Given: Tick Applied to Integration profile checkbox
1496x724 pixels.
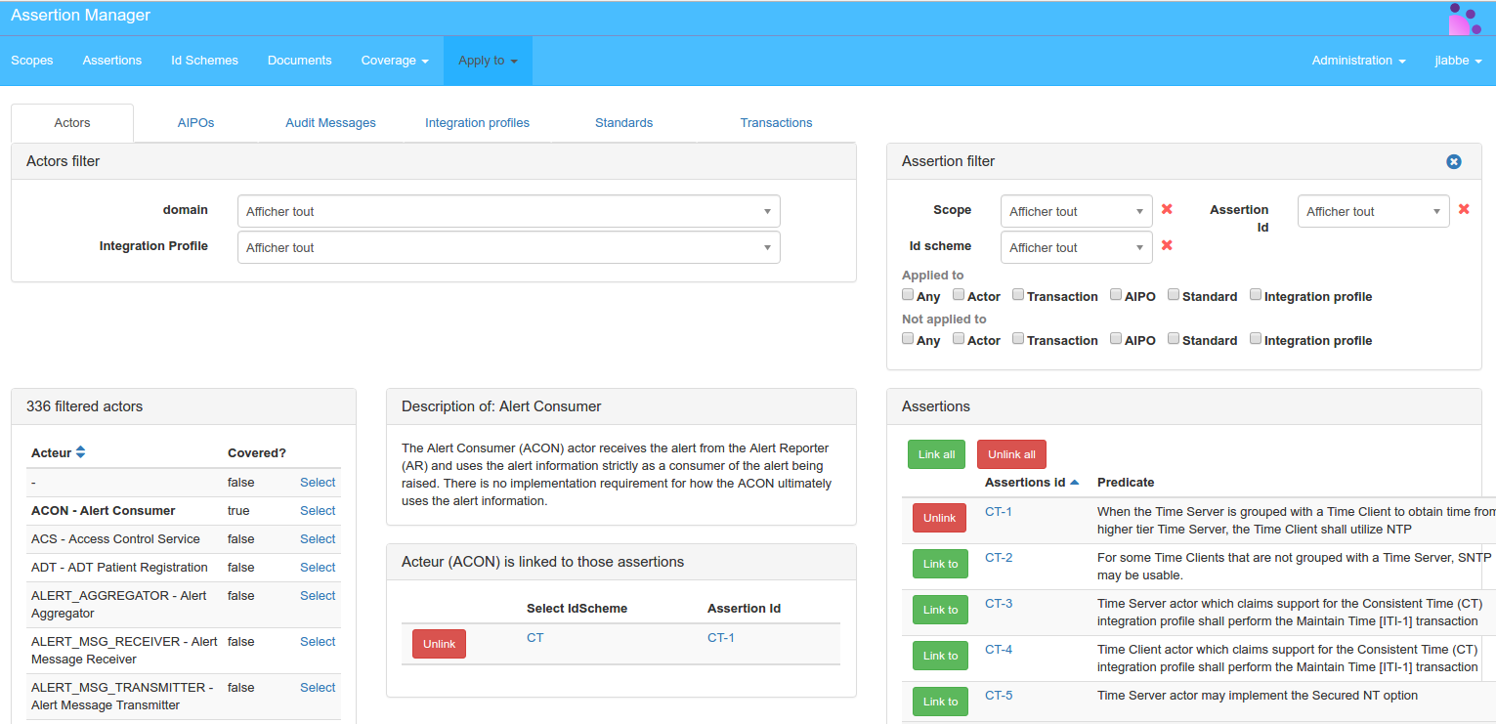Looking at the screenshot, I should (1256, 295).
